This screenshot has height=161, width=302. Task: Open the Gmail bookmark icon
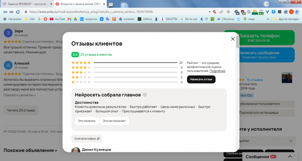(69, 19)
